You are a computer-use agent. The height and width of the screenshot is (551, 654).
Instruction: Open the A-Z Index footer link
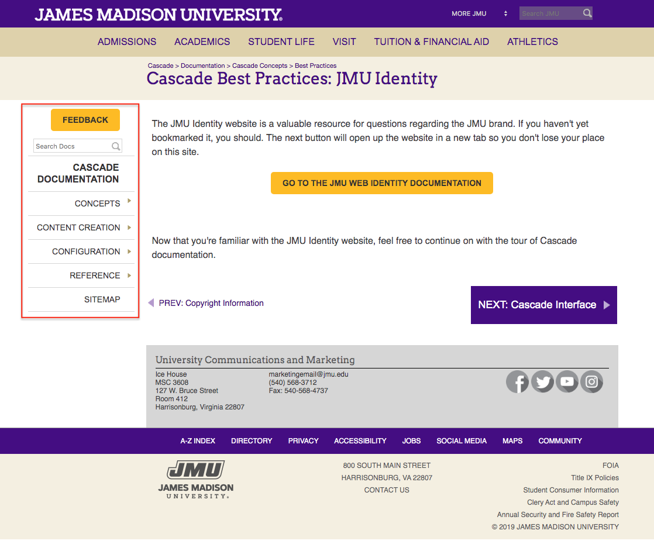(198, 441)
